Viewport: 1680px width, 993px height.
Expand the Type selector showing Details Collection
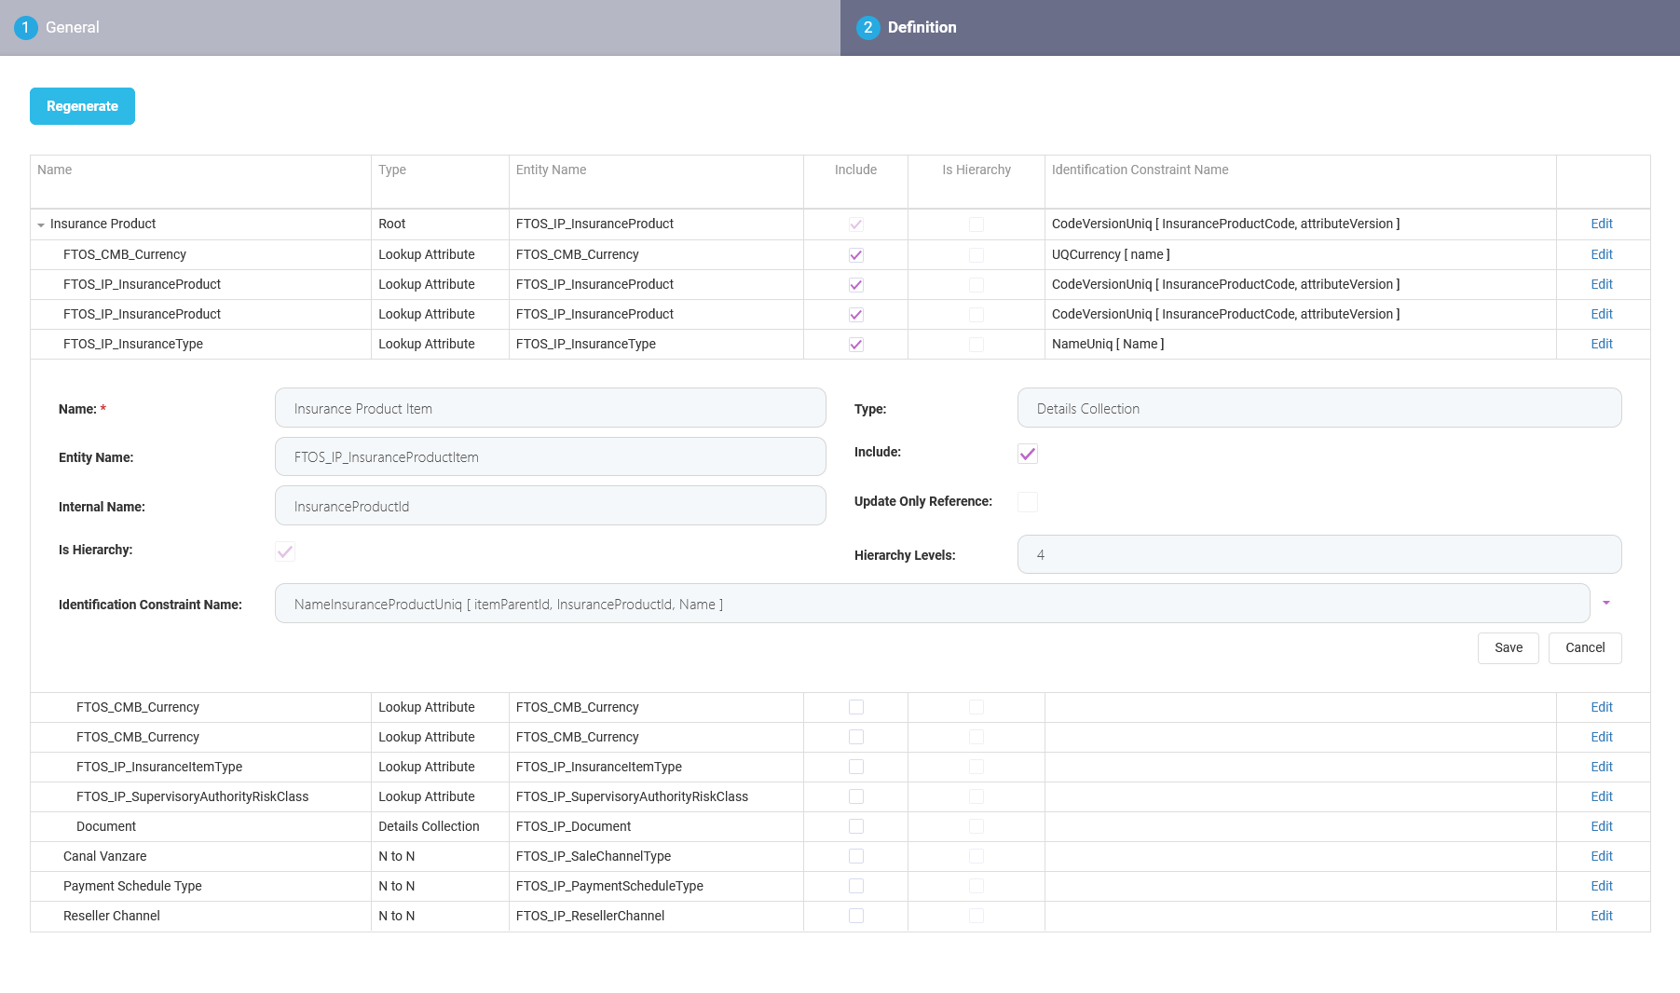click(1318, 407)
